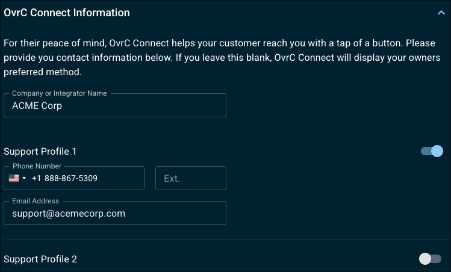Click the Phone Number field label
The image size is (451, 272).
[x=37, y=166]
